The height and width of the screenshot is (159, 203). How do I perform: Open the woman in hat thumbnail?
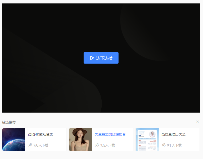[80, 140]
